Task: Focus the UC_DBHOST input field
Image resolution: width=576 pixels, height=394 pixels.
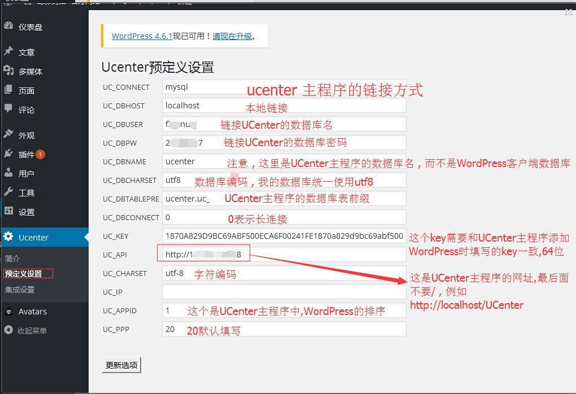Action: [284, 106]
